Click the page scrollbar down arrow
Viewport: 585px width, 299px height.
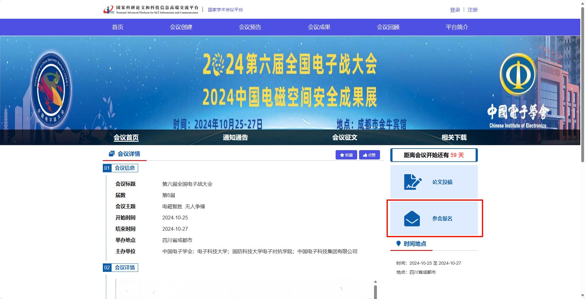[x=582, y=296]
